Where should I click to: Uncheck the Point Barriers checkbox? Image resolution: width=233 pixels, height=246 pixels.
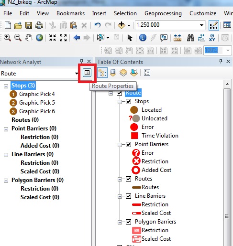(129, 144)
